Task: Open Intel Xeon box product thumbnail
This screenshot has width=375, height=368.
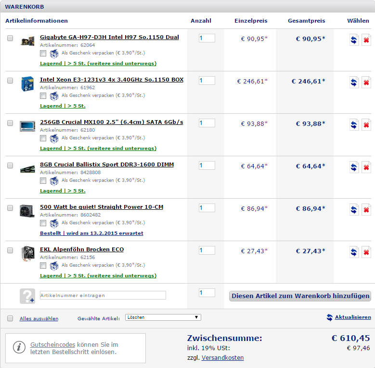Action: click(x=27, y=83)
